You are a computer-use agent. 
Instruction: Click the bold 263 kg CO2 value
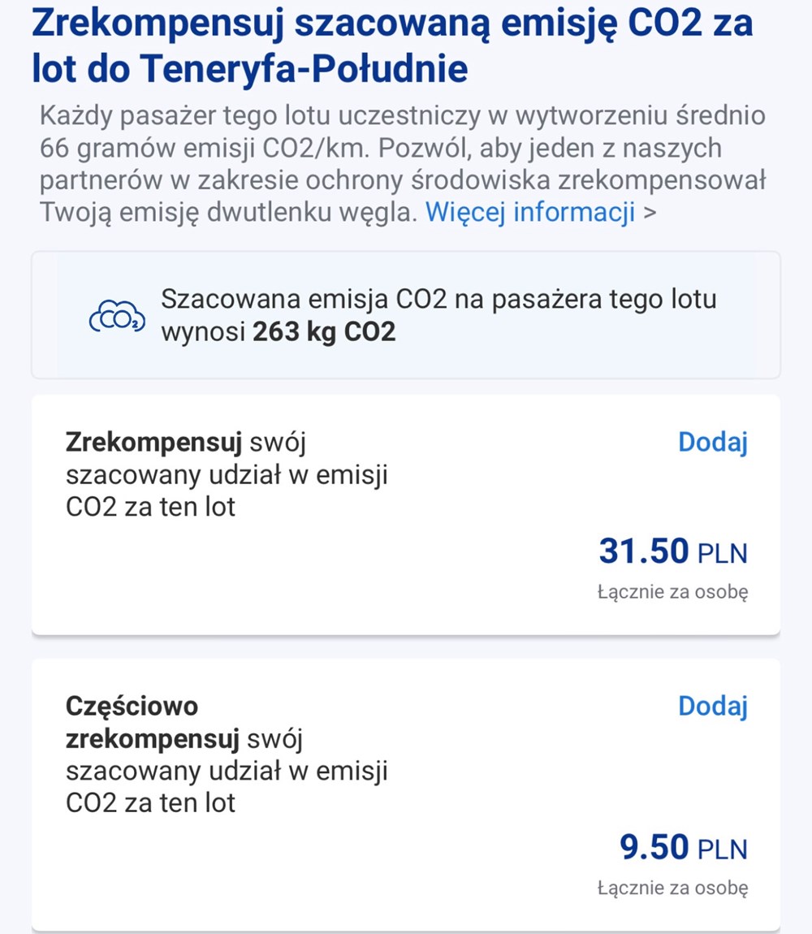324,332
